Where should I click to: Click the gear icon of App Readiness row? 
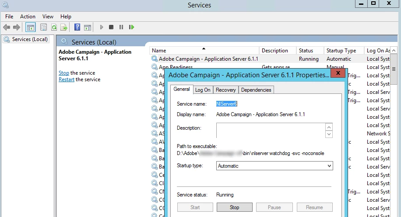[x=155, y=67]
